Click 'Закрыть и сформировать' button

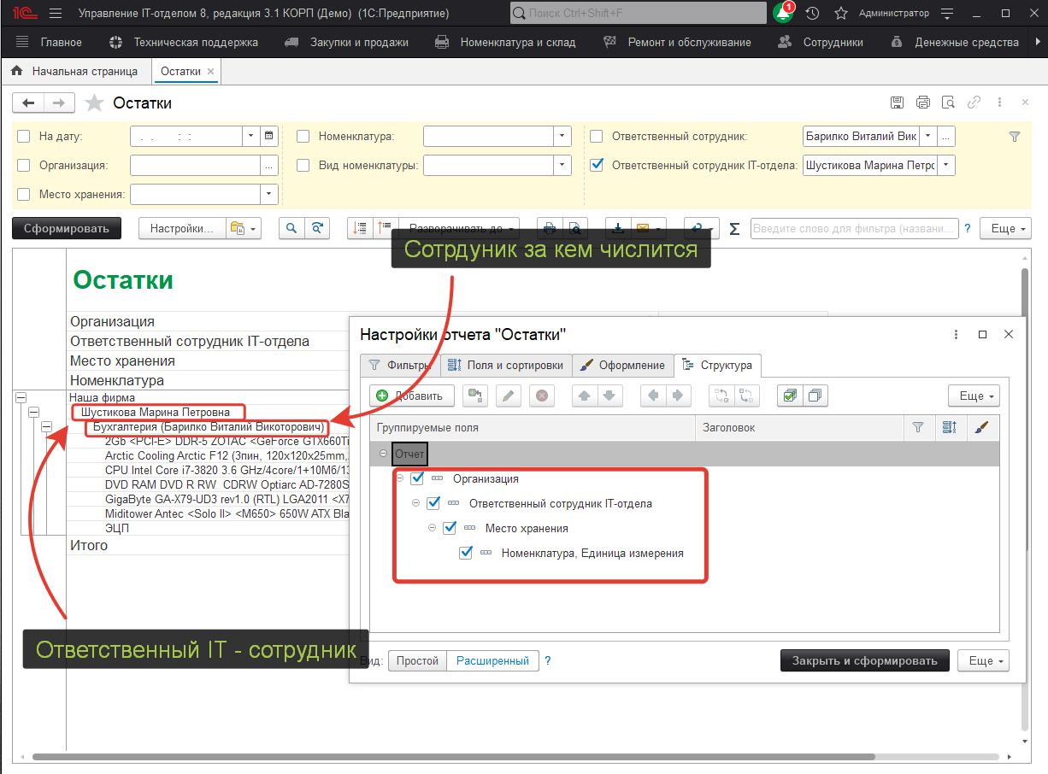tap(864, 660)
